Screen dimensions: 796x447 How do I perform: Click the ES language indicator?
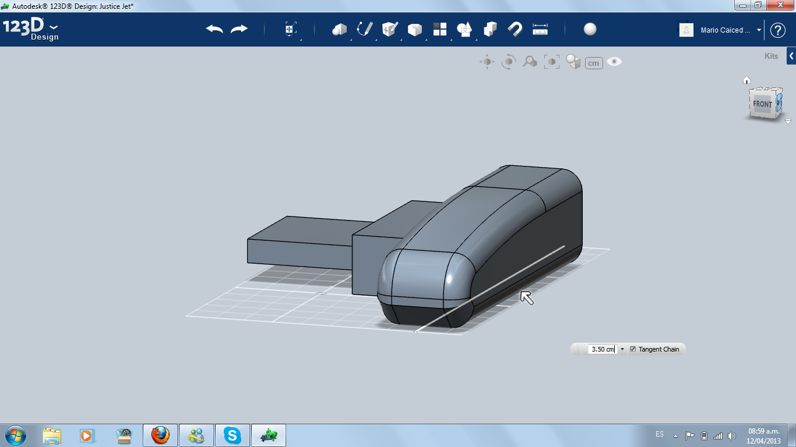(660, 434)
